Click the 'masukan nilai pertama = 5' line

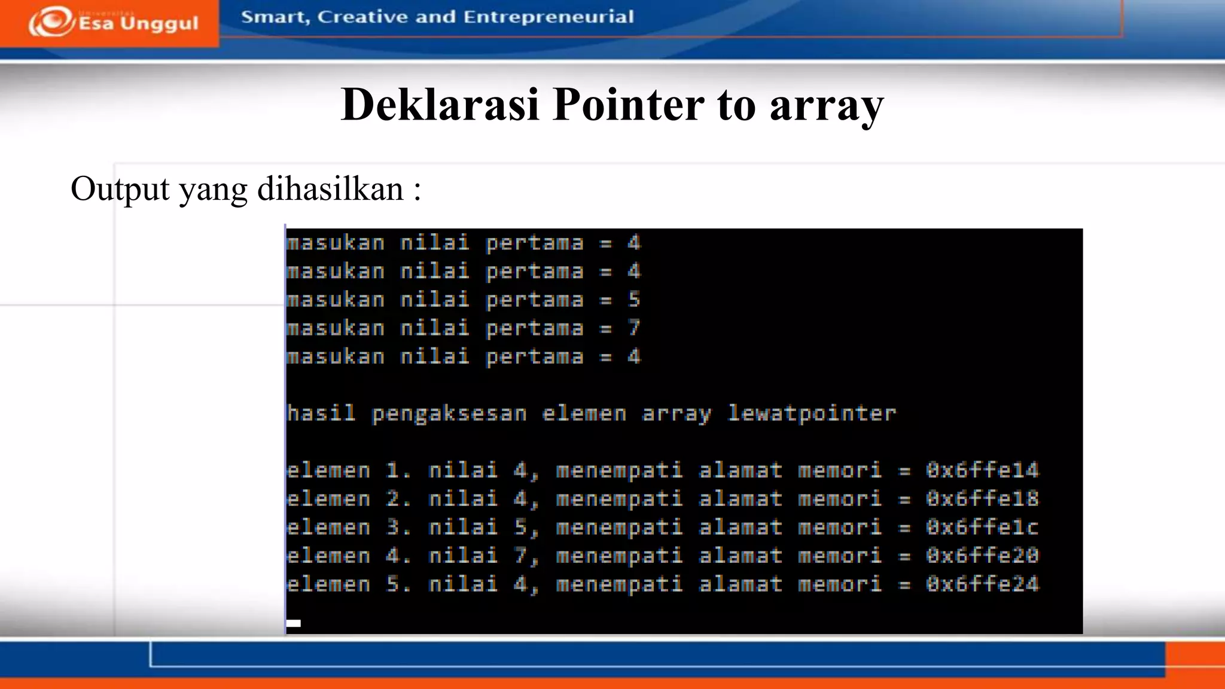click(464, 300)
